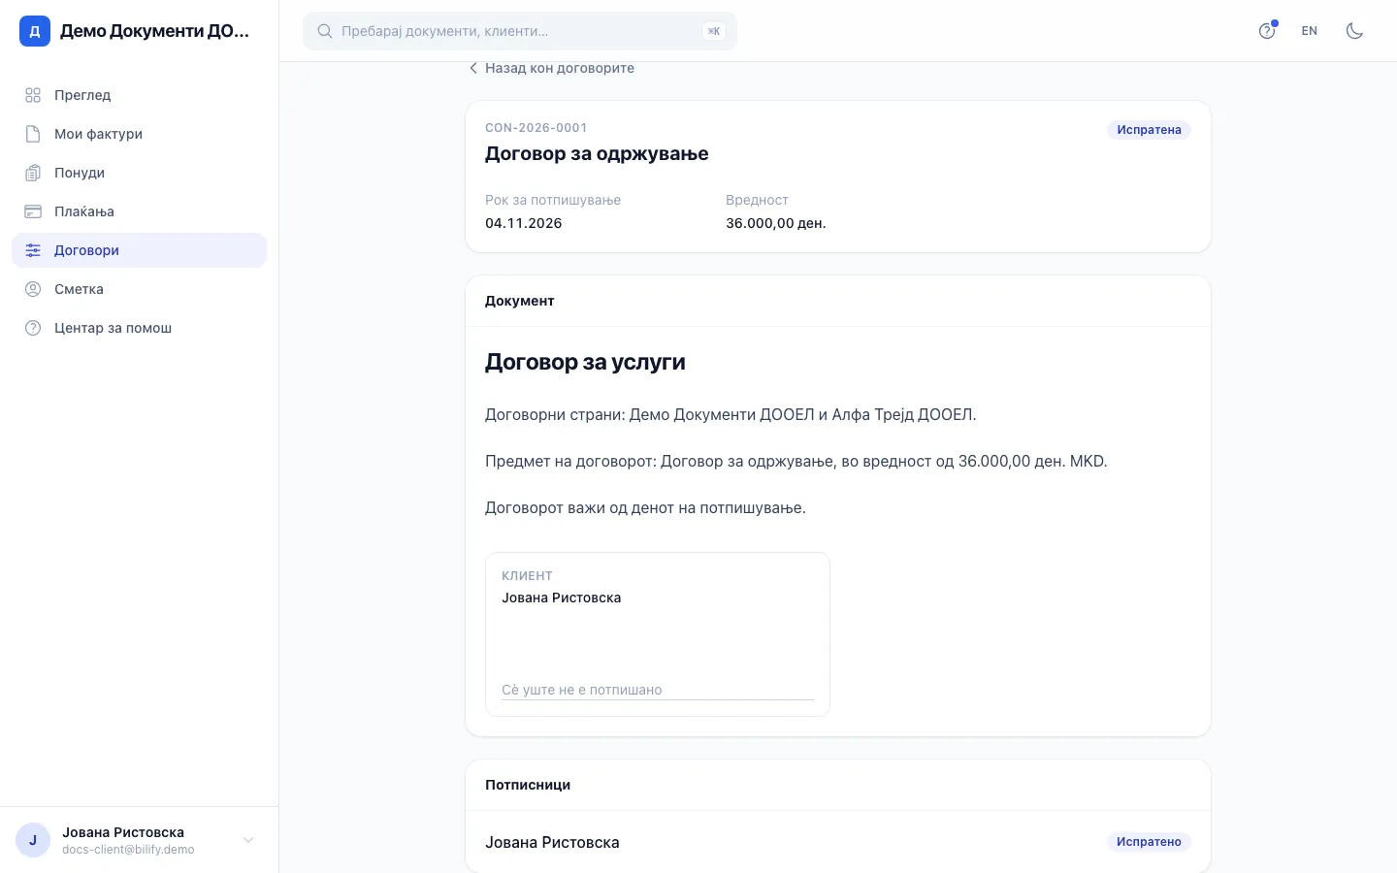Click the Сè уште не е потпишано line
This screenshot has width=1397, height=873.
click(582, 690)
